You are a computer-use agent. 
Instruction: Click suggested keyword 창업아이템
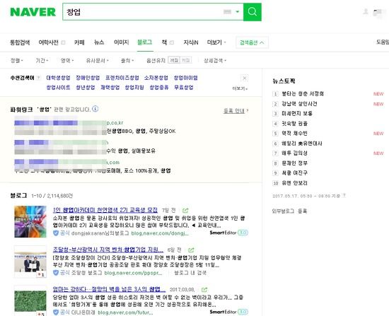coord(185,78)
